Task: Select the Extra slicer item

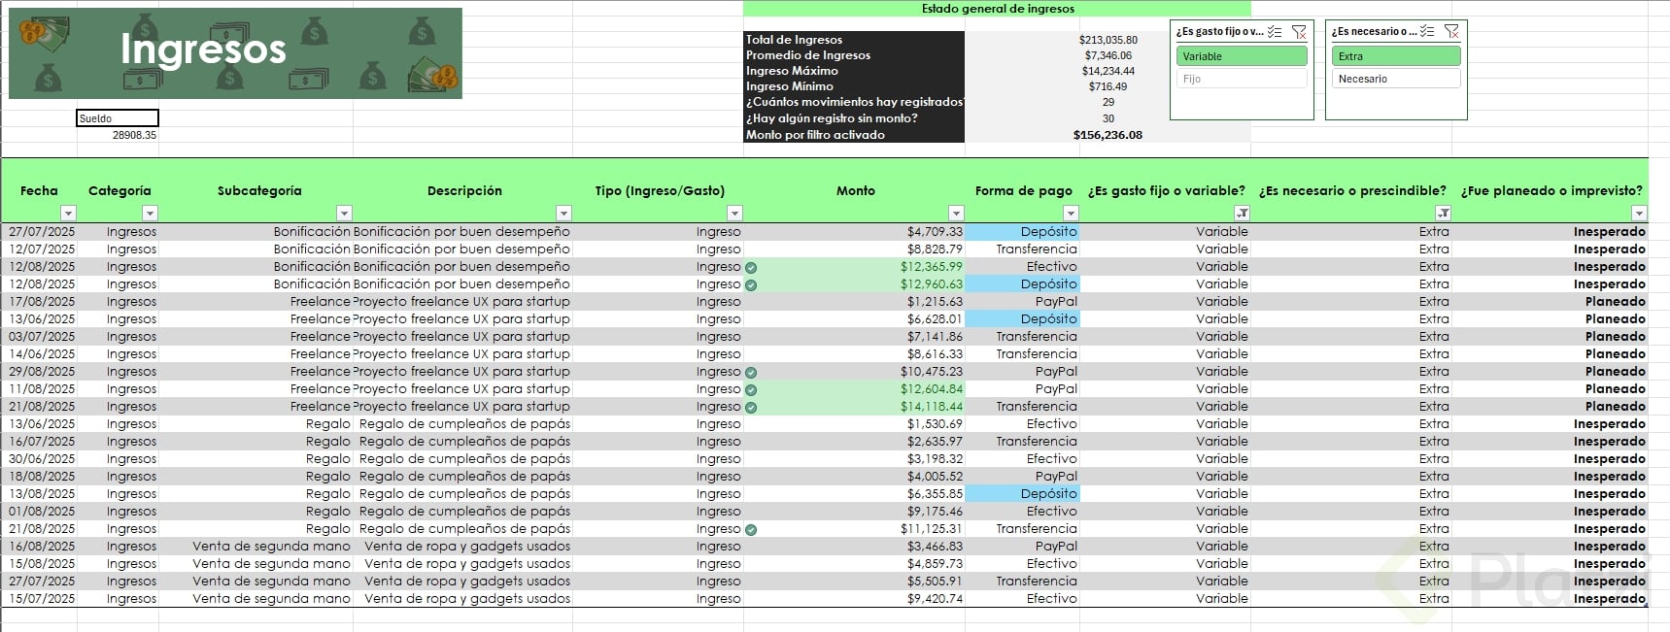Action: [x=1396, y=56]
